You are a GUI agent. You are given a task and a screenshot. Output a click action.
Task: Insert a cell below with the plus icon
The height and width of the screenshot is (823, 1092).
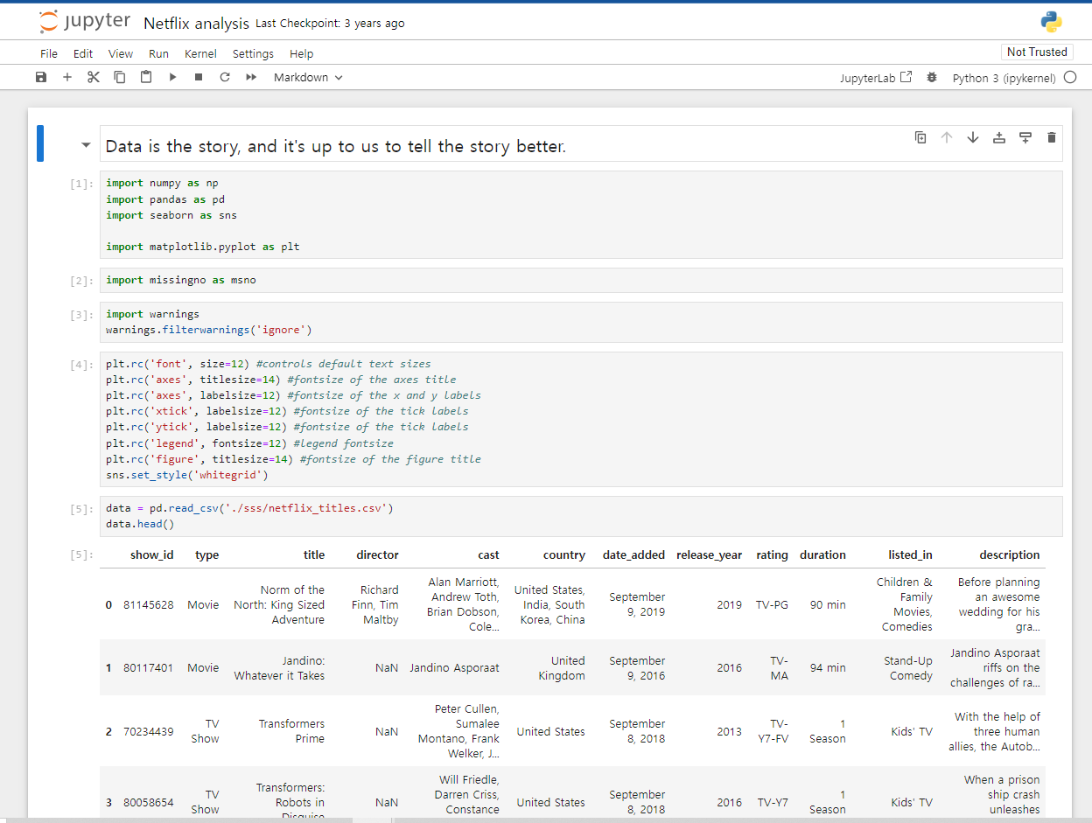point(67,77)
